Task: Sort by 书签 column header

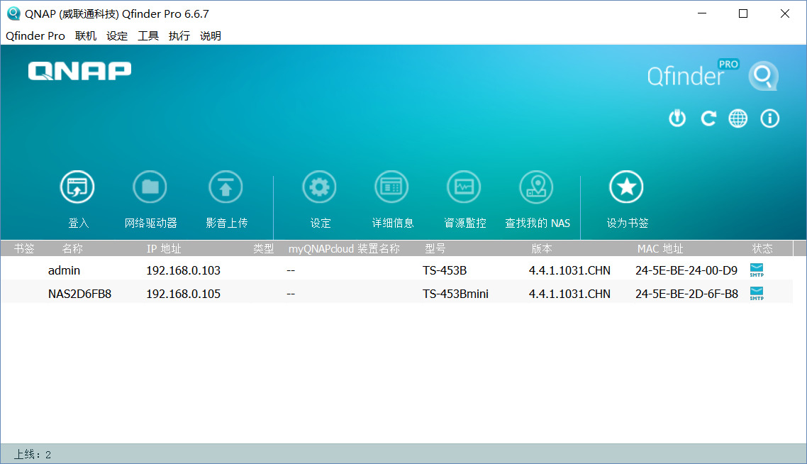Action: coord(24,249)
